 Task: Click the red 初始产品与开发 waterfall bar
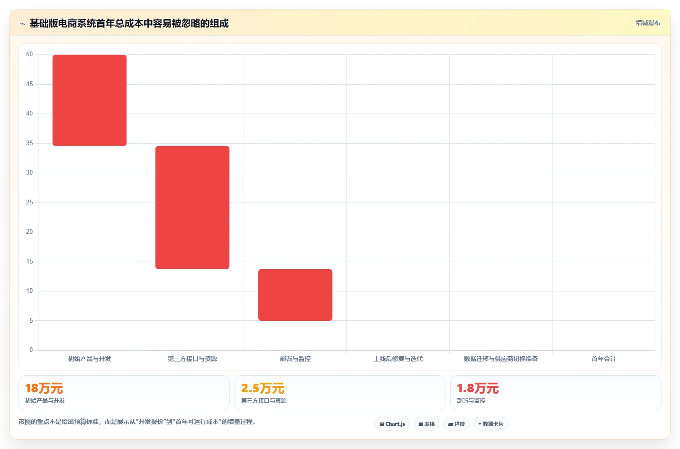[90, 100]
